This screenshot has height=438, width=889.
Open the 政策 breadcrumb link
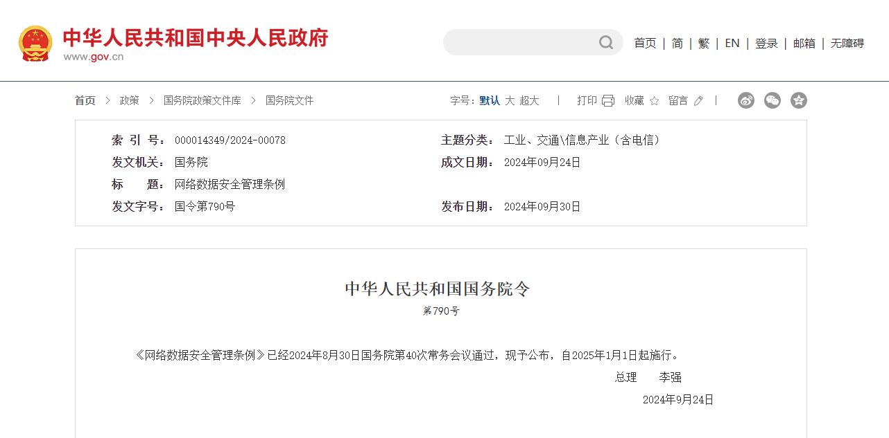tap(129, 100)
